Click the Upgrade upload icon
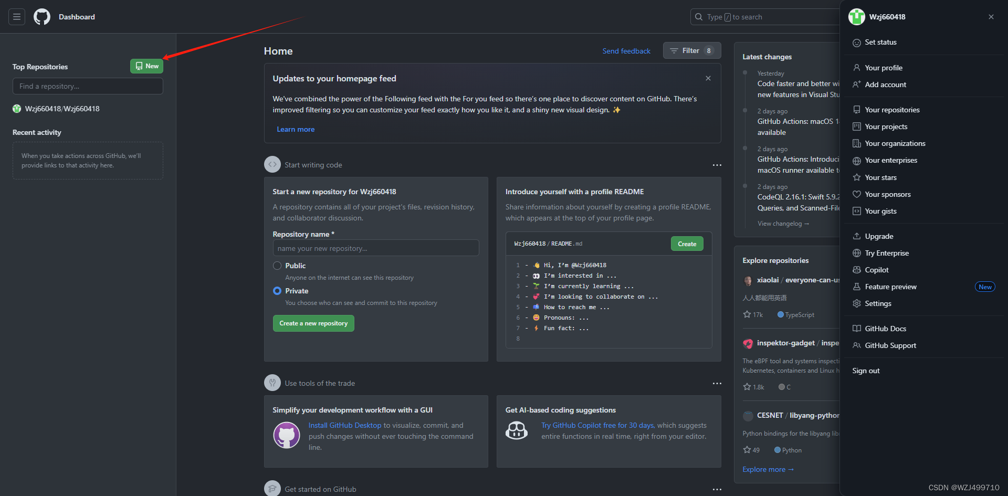The height and width of the screenshot is (496, 1008). pyautogui.click(x=857, y=236)
